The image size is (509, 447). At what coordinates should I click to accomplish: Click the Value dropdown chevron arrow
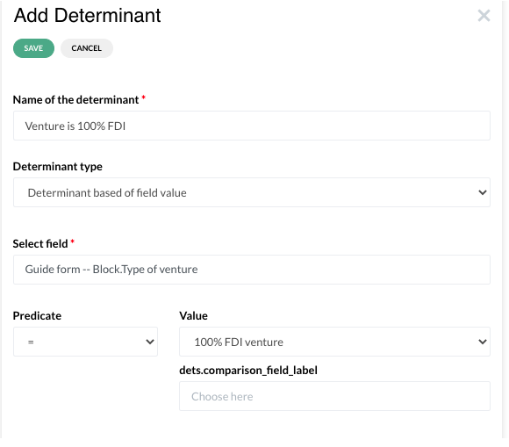[483, 342]
